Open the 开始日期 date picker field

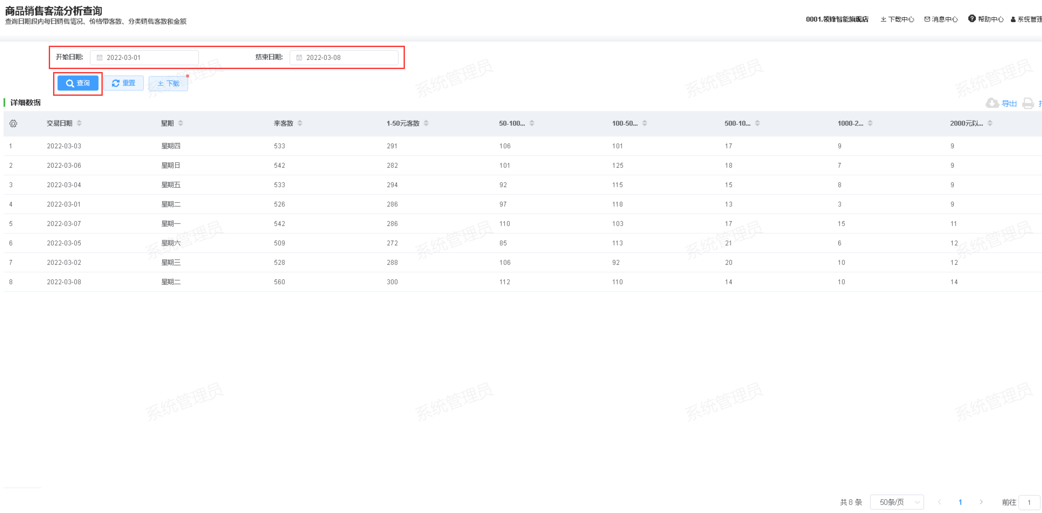tap(144, 57)
